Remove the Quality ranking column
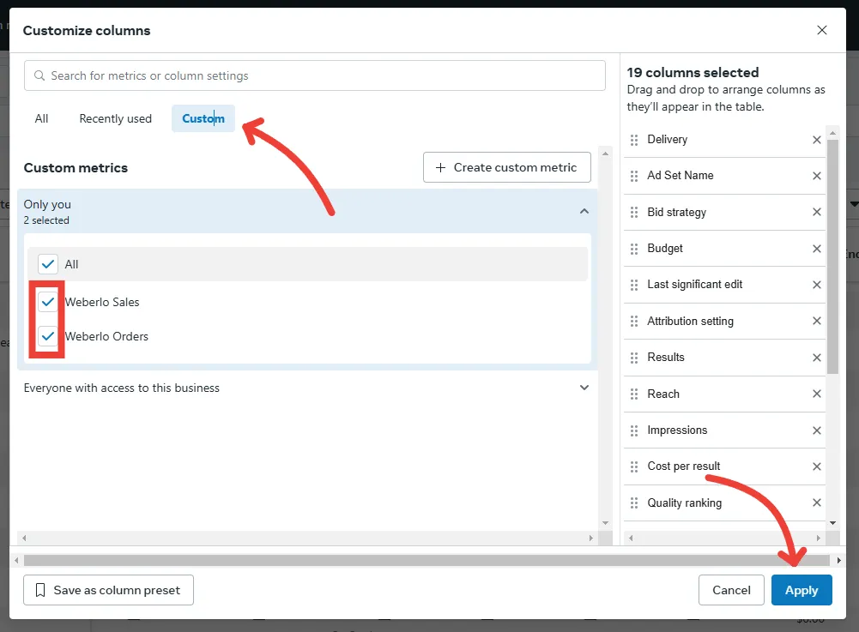This screenshot has width=859, height=632. pyautogui.click(x=816, y=503)
